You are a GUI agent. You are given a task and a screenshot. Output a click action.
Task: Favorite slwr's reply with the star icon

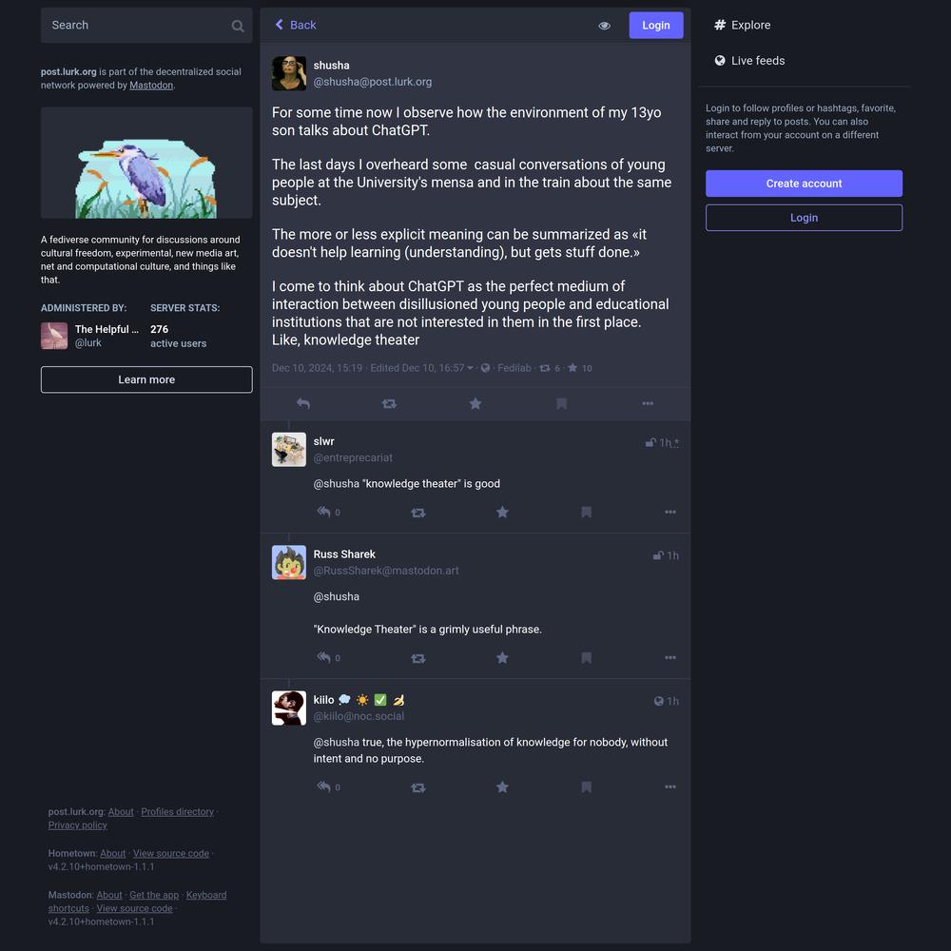point(502,513)
